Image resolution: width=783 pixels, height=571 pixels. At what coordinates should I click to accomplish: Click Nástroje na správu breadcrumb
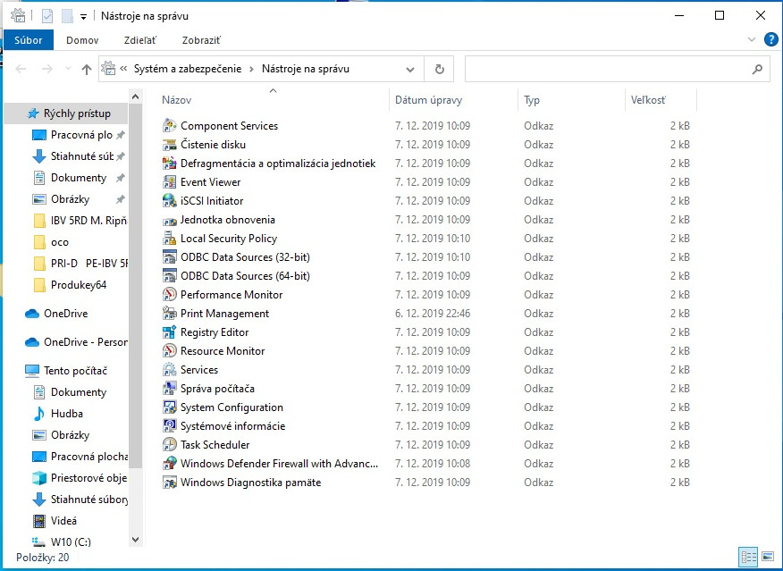click(x=306, y=69)
